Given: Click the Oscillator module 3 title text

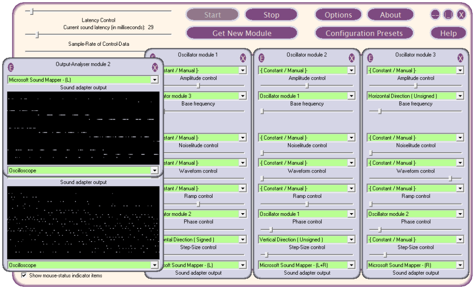Looking at the screenshot, I should [x=415, y=55].
